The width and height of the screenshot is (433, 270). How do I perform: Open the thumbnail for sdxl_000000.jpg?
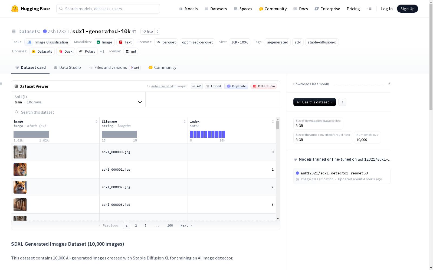click(x=20, y=152)
